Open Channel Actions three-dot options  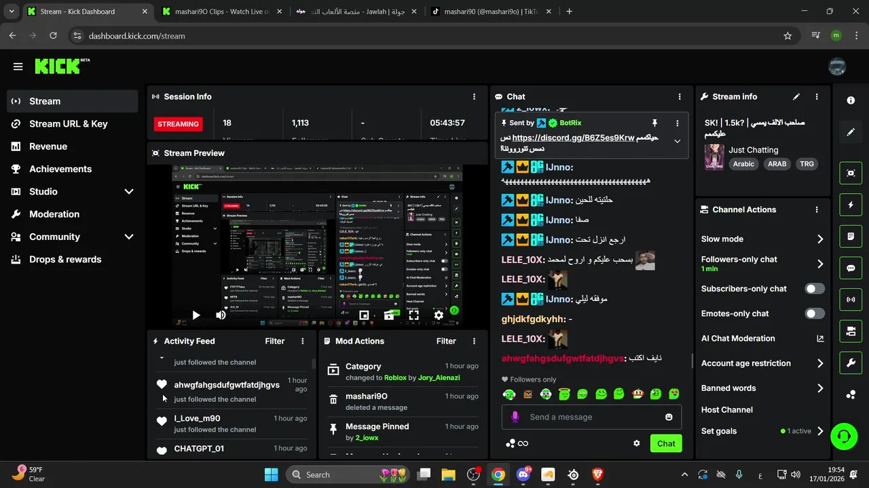pos(817,210)
